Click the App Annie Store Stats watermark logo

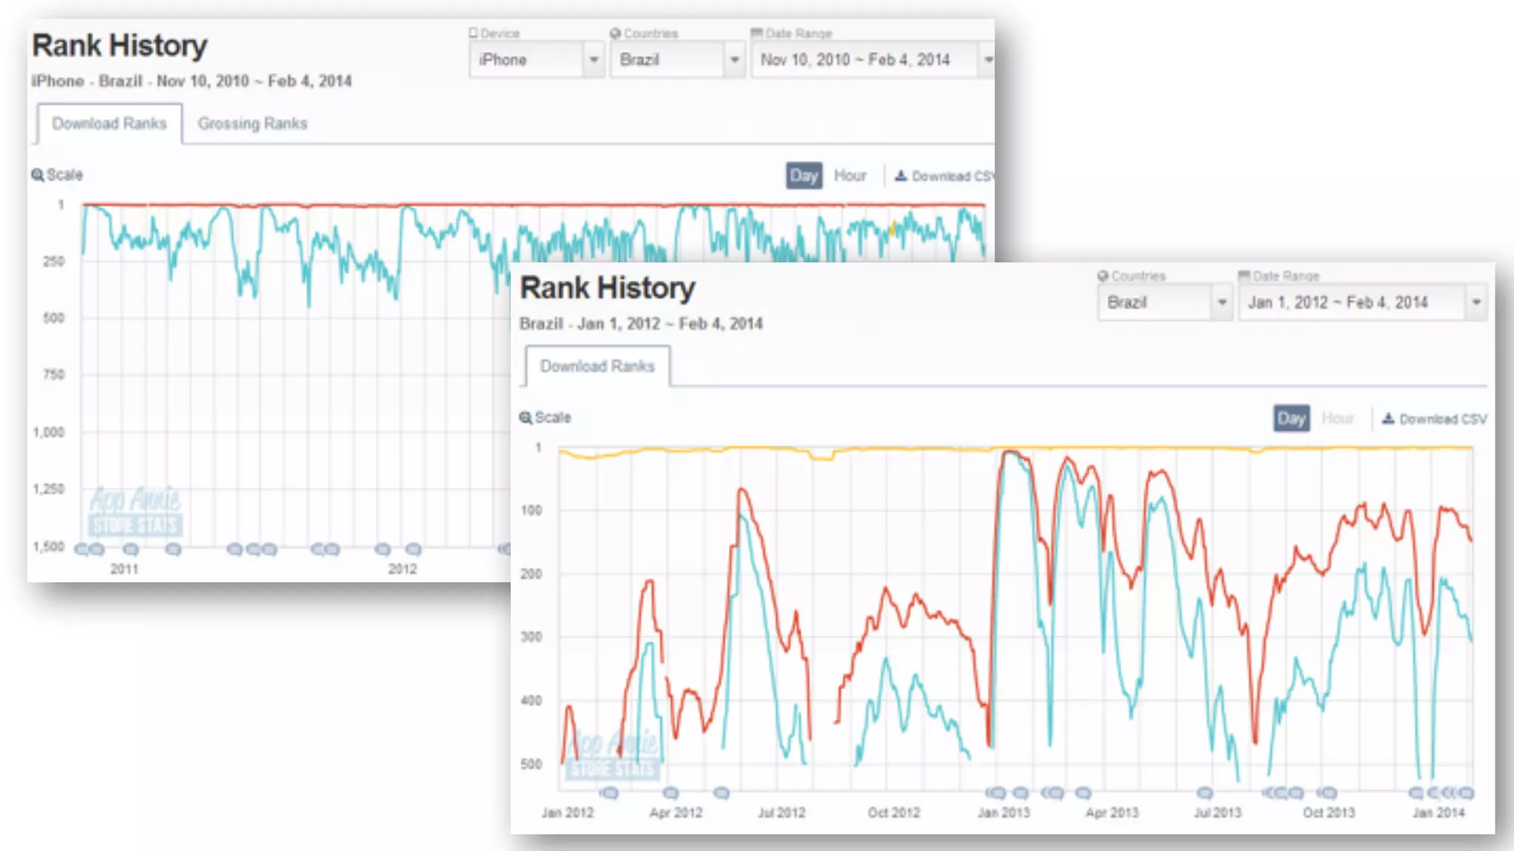point(135,511)
